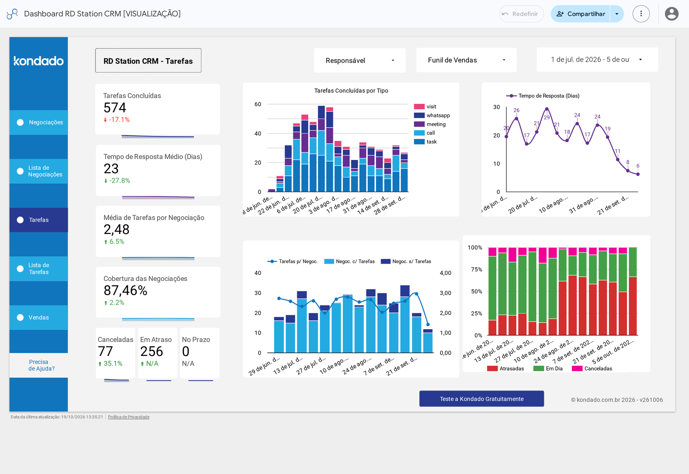The width and height of the screenshot is (689, 474).
Task: Click the Canceladas 77 scorecard
Action: coord(115,353)
